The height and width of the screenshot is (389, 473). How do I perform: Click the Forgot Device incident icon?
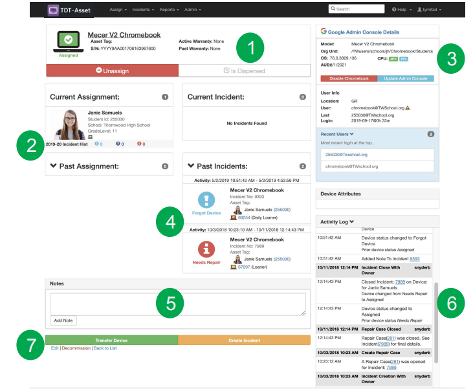pos(206,200)
